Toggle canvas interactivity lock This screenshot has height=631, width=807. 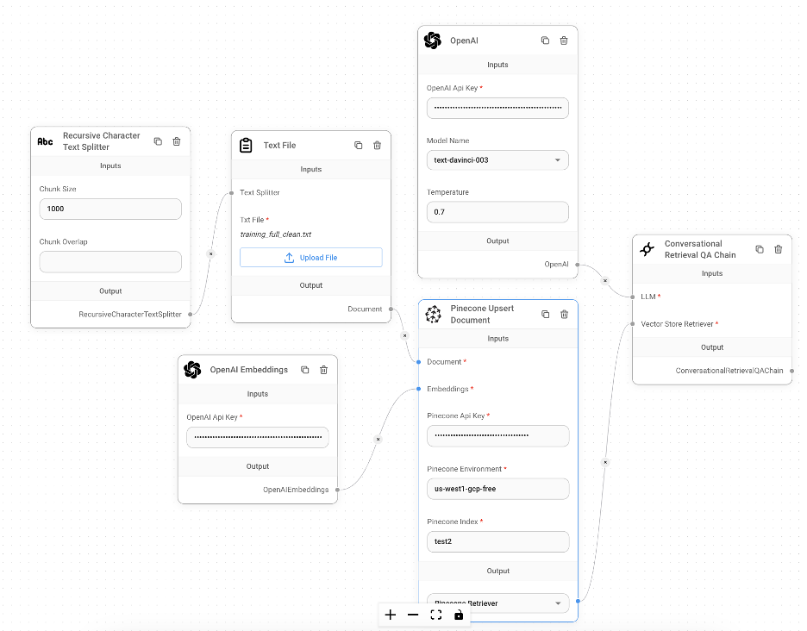459,615
